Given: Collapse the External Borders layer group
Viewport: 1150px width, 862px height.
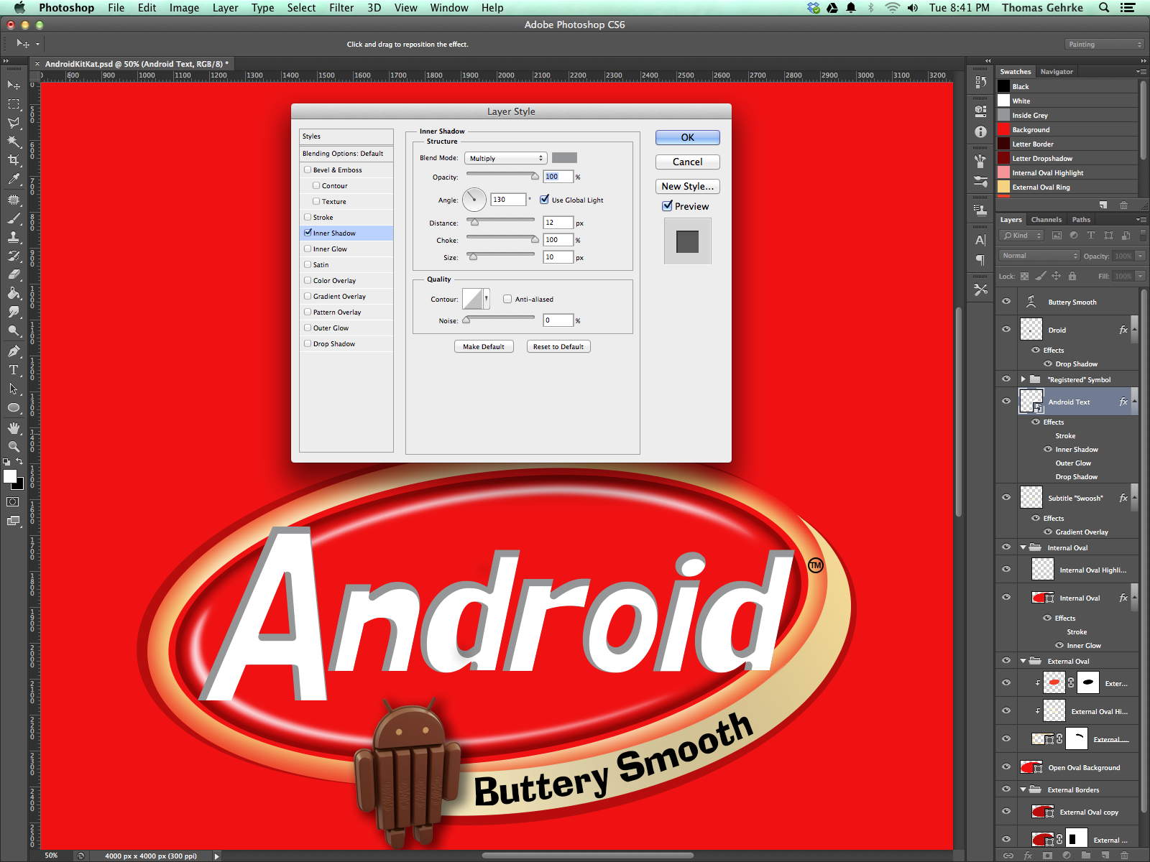Looking at the screenshot, I should click(1023, 789).
